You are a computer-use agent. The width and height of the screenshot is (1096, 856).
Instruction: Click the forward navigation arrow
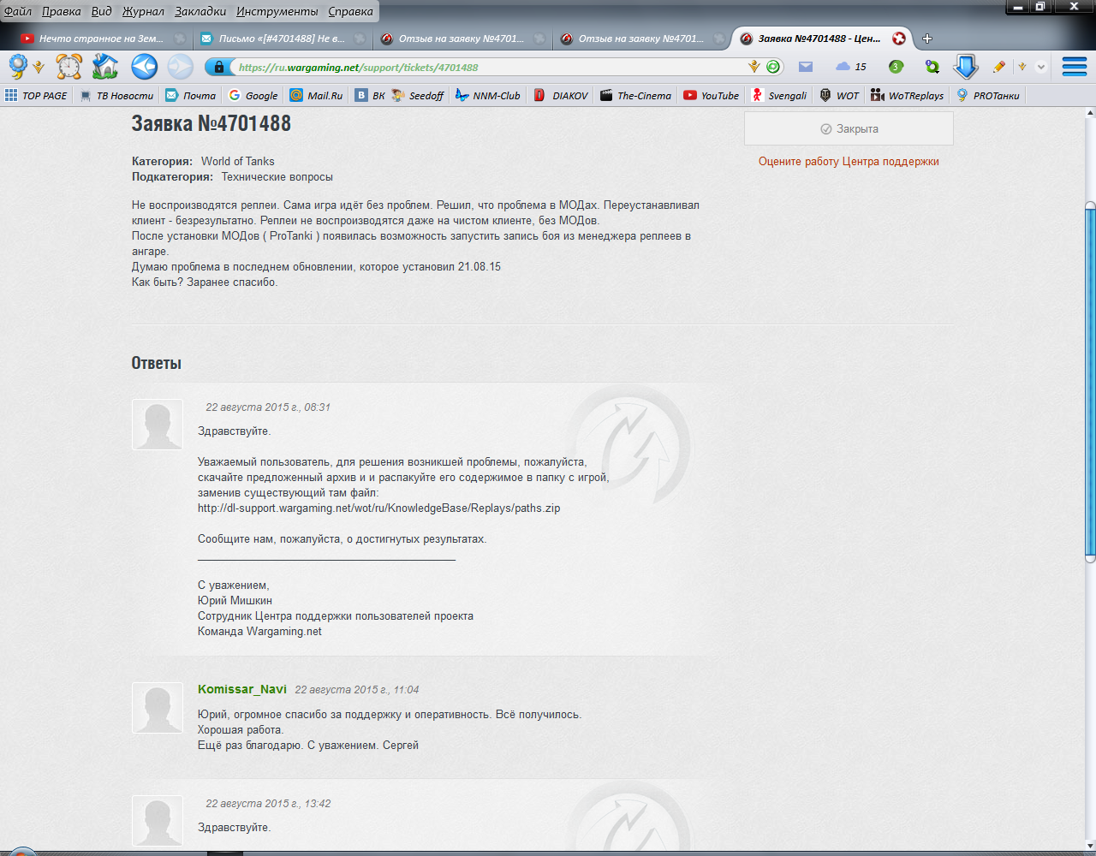(x=180, y=66)
